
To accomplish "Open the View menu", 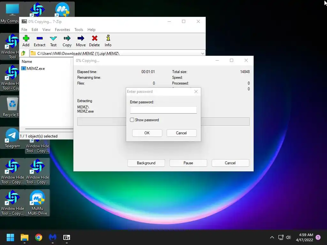I will click(x=46, y=30).
